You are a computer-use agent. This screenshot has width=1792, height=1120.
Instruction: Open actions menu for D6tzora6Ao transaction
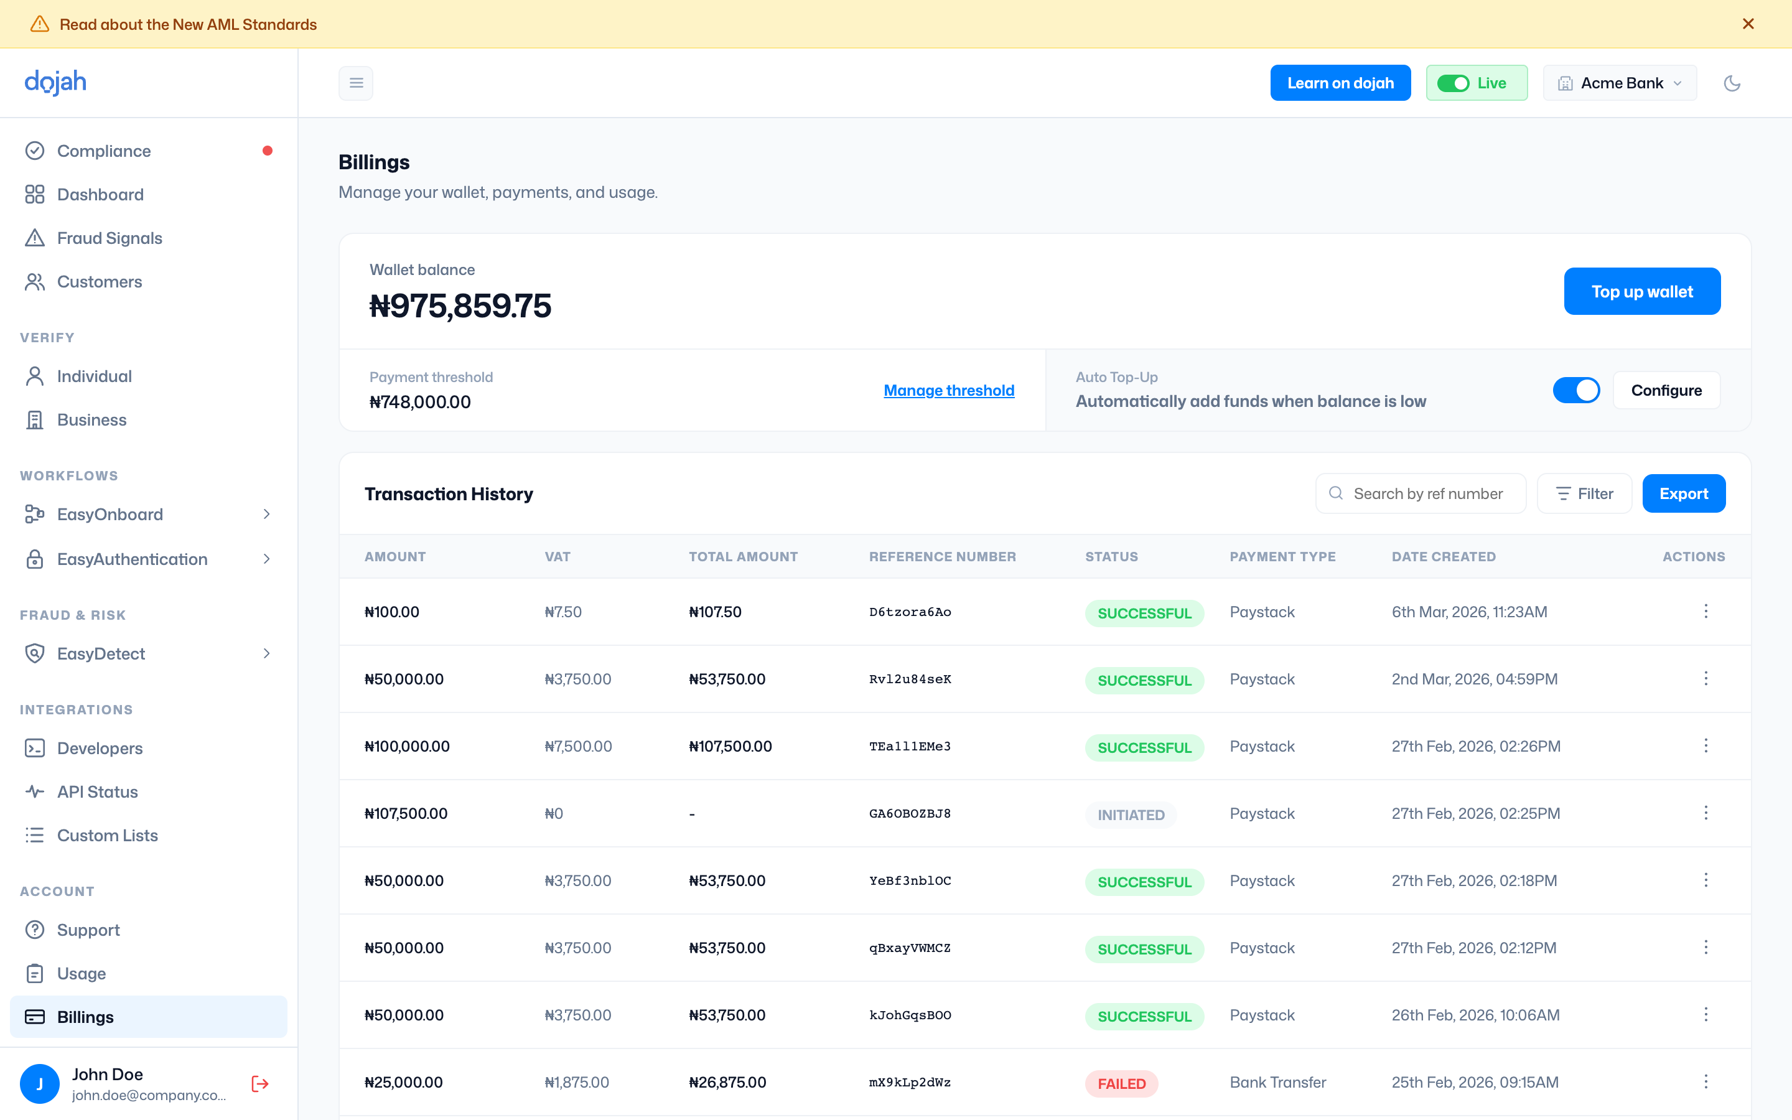[1706, 611]
